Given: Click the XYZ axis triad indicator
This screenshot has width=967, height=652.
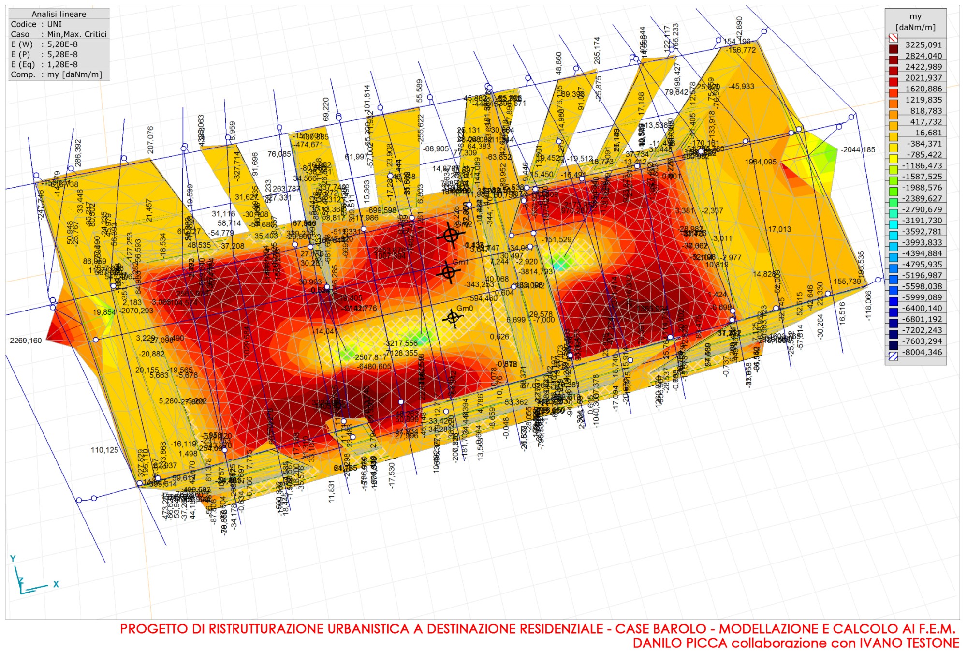Looking at the screenshot, I should [x=34, y=575].
